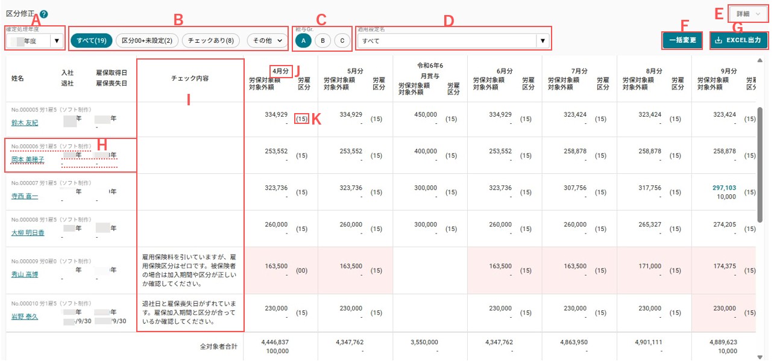This screenshot has width=774, height=364.
Task: Click the 4月分 column header
Action: click(x=281, y=71)
